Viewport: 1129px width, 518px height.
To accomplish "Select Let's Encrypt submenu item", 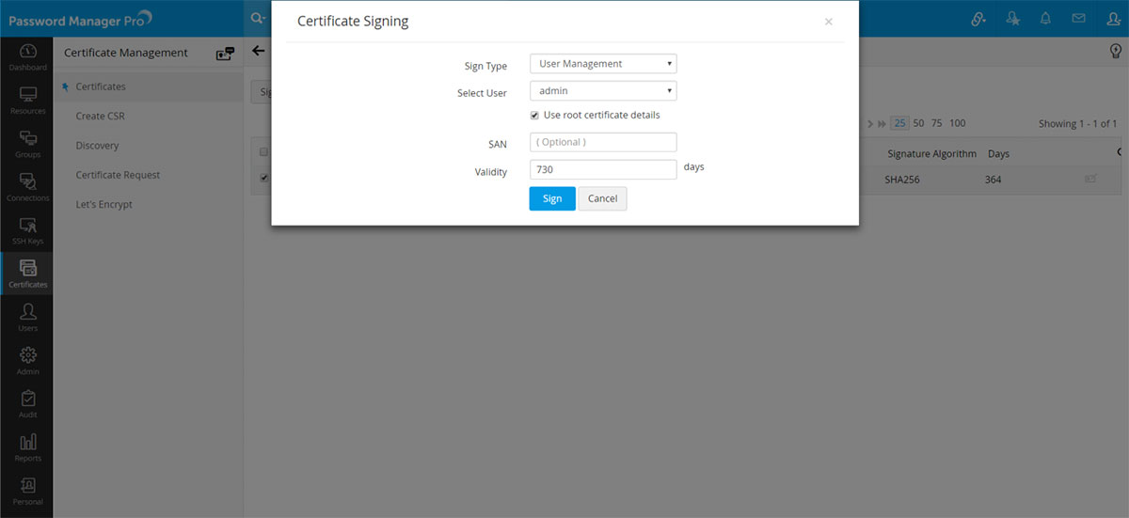I will tap(103, 204).
